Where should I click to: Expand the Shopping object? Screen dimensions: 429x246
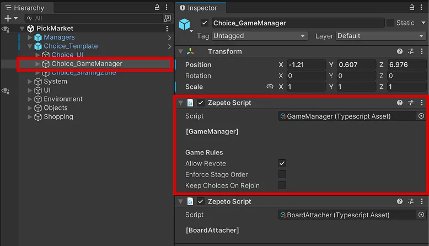[x=30, y=117]
